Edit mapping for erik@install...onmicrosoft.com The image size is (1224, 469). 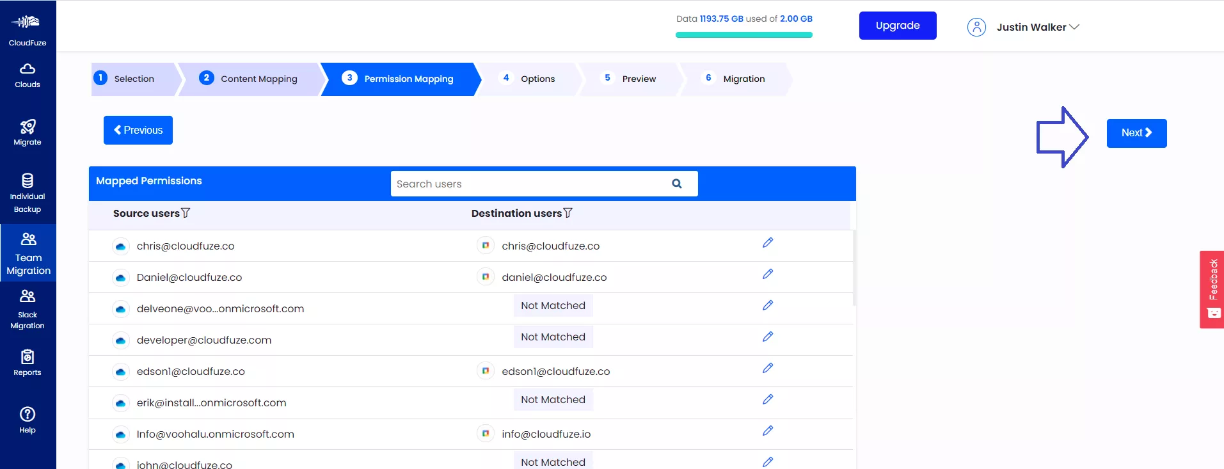pyautogui.click(x=768, y=399)
